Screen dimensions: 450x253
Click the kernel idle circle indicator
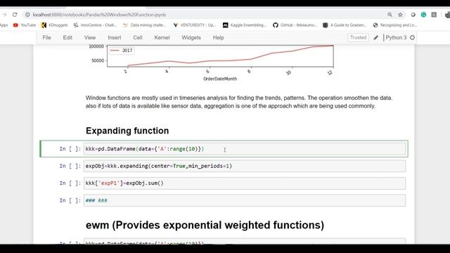point(413,37)
